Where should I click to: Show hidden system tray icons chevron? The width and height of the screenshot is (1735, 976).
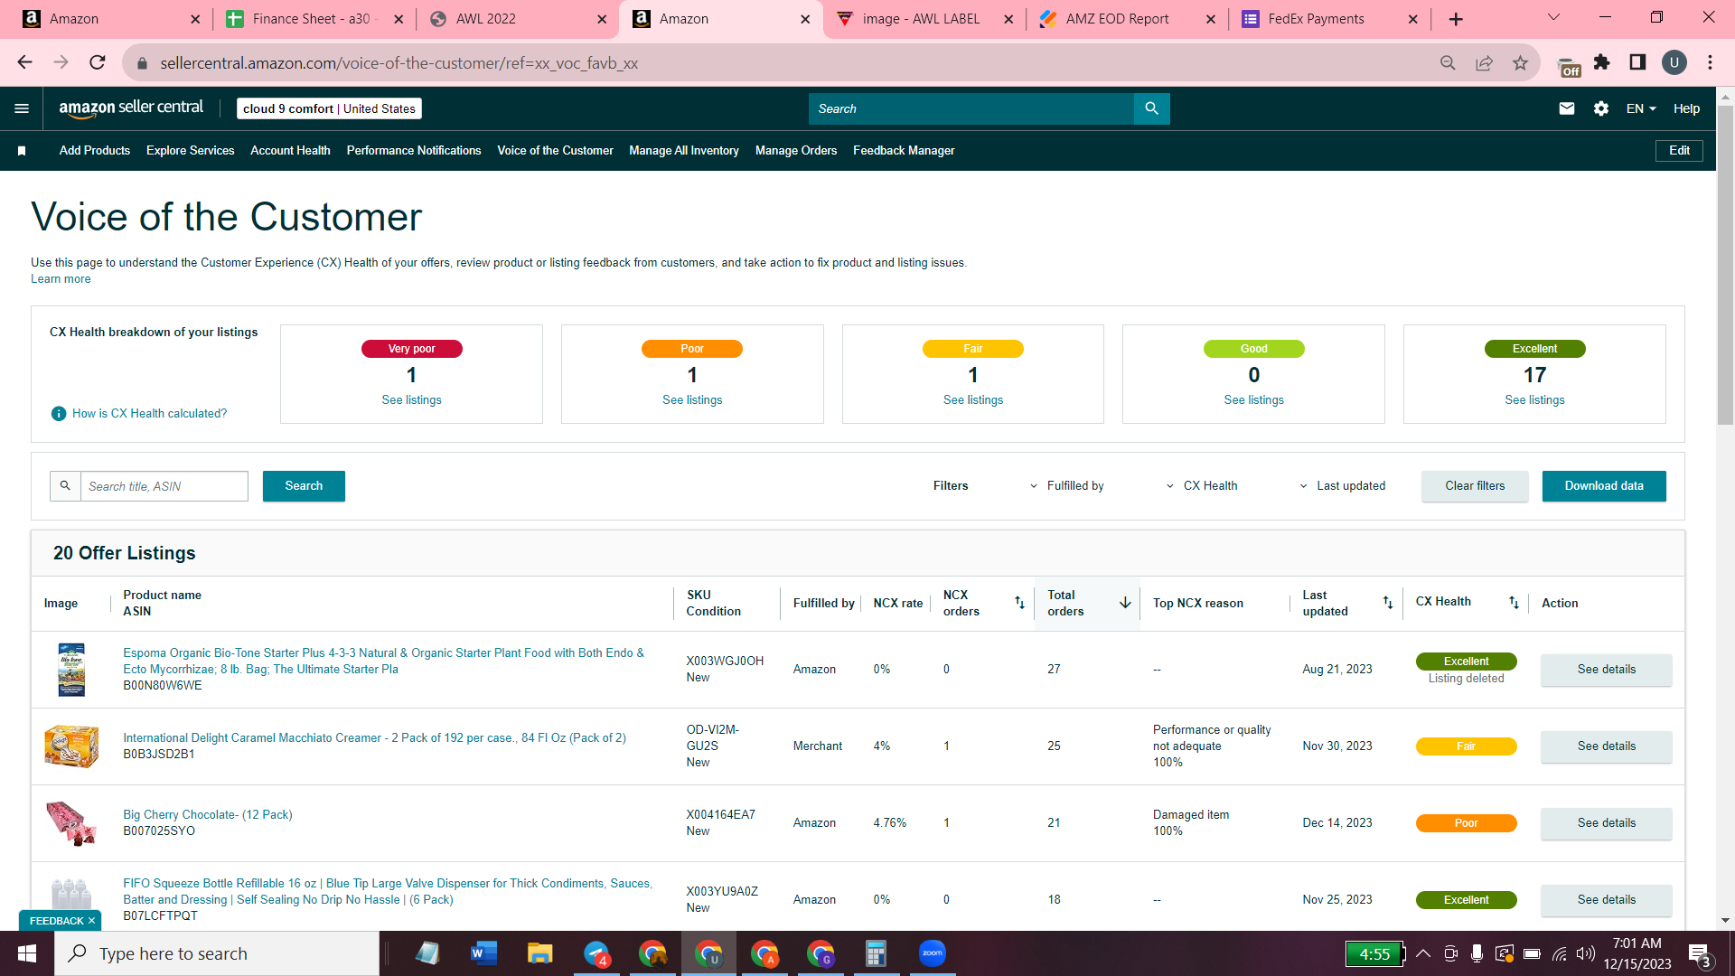point(1422,953)
